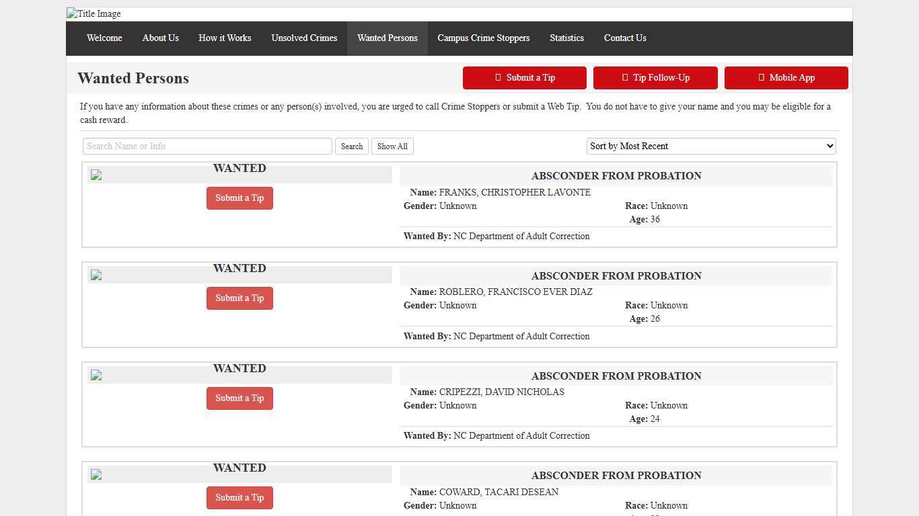Open Tacari Coward wanted photo thumbnail
919x516 pixels.
pyautogui.click(x=96, y=475)
